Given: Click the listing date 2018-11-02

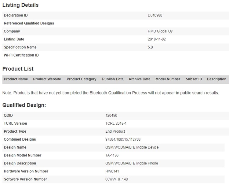Looking at the screenshot, I should 157,39.
